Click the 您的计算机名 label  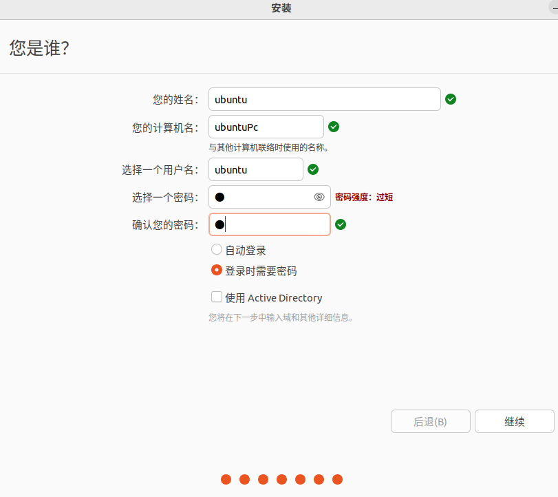(165, 127)
